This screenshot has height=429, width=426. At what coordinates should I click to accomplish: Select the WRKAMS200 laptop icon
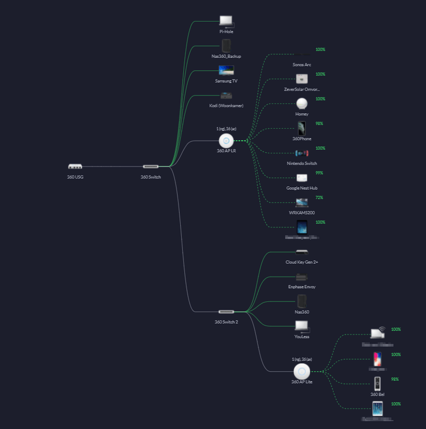click(x=302, y=203)
